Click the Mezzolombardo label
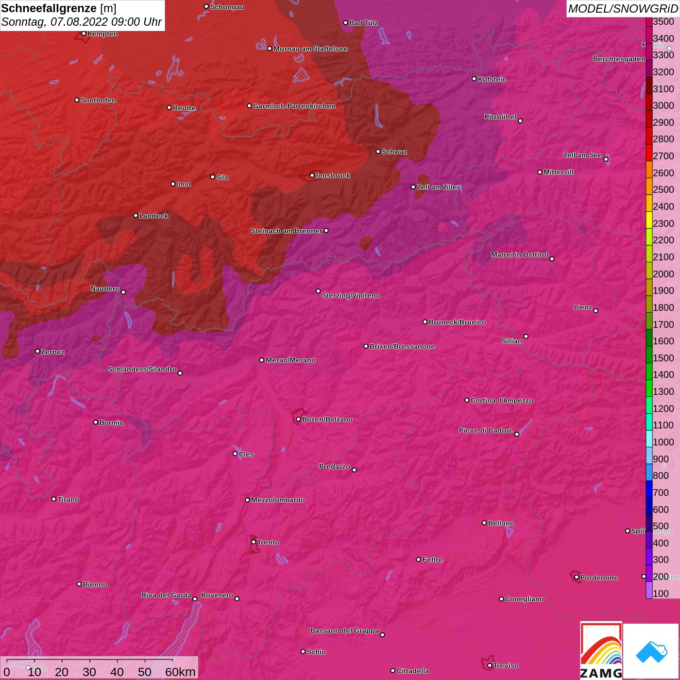This screenshot has height=680, width=680. pos(278,500)
